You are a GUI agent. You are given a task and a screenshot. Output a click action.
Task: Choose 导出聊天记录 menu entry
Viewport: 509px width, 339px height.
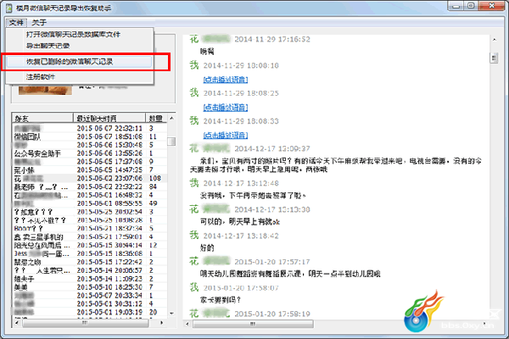pos(79,46)
